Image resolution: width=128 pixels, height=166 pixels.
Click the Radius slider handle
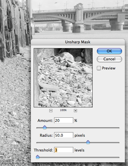pyautogui.click(x=88, y=142)
